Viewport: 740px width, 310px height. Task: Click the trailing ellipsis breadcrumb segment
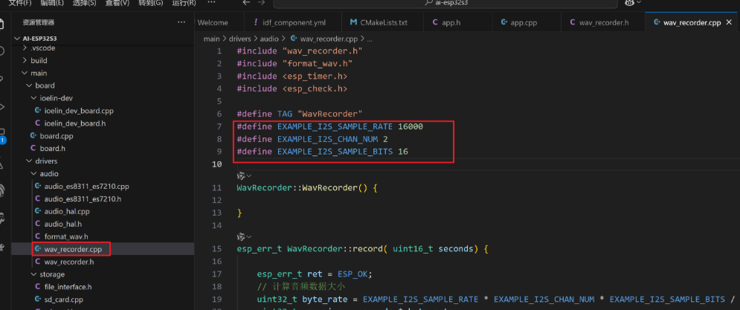370,39
